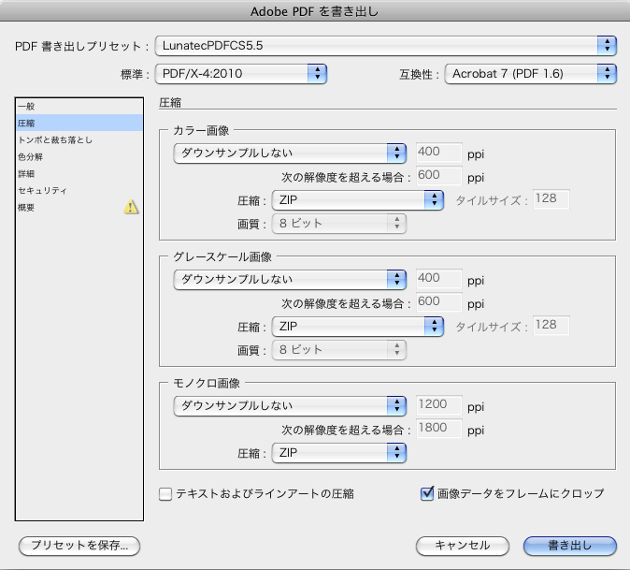Click the キャンセル button
Image resolution: width=630 pixels, height=570 pixels.
coord(463,546)
